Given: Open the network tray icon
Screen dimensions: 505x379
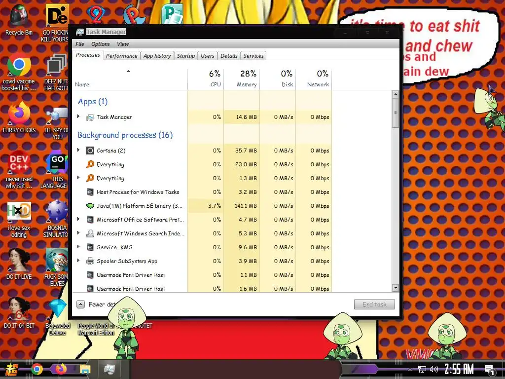Looking at the screenshot, I should coord(422,369).
